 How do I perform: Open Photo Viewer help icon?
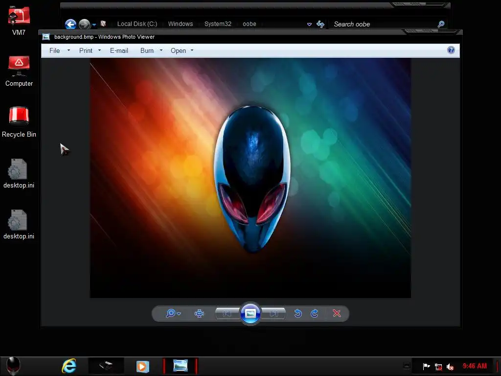pos(451,50)
